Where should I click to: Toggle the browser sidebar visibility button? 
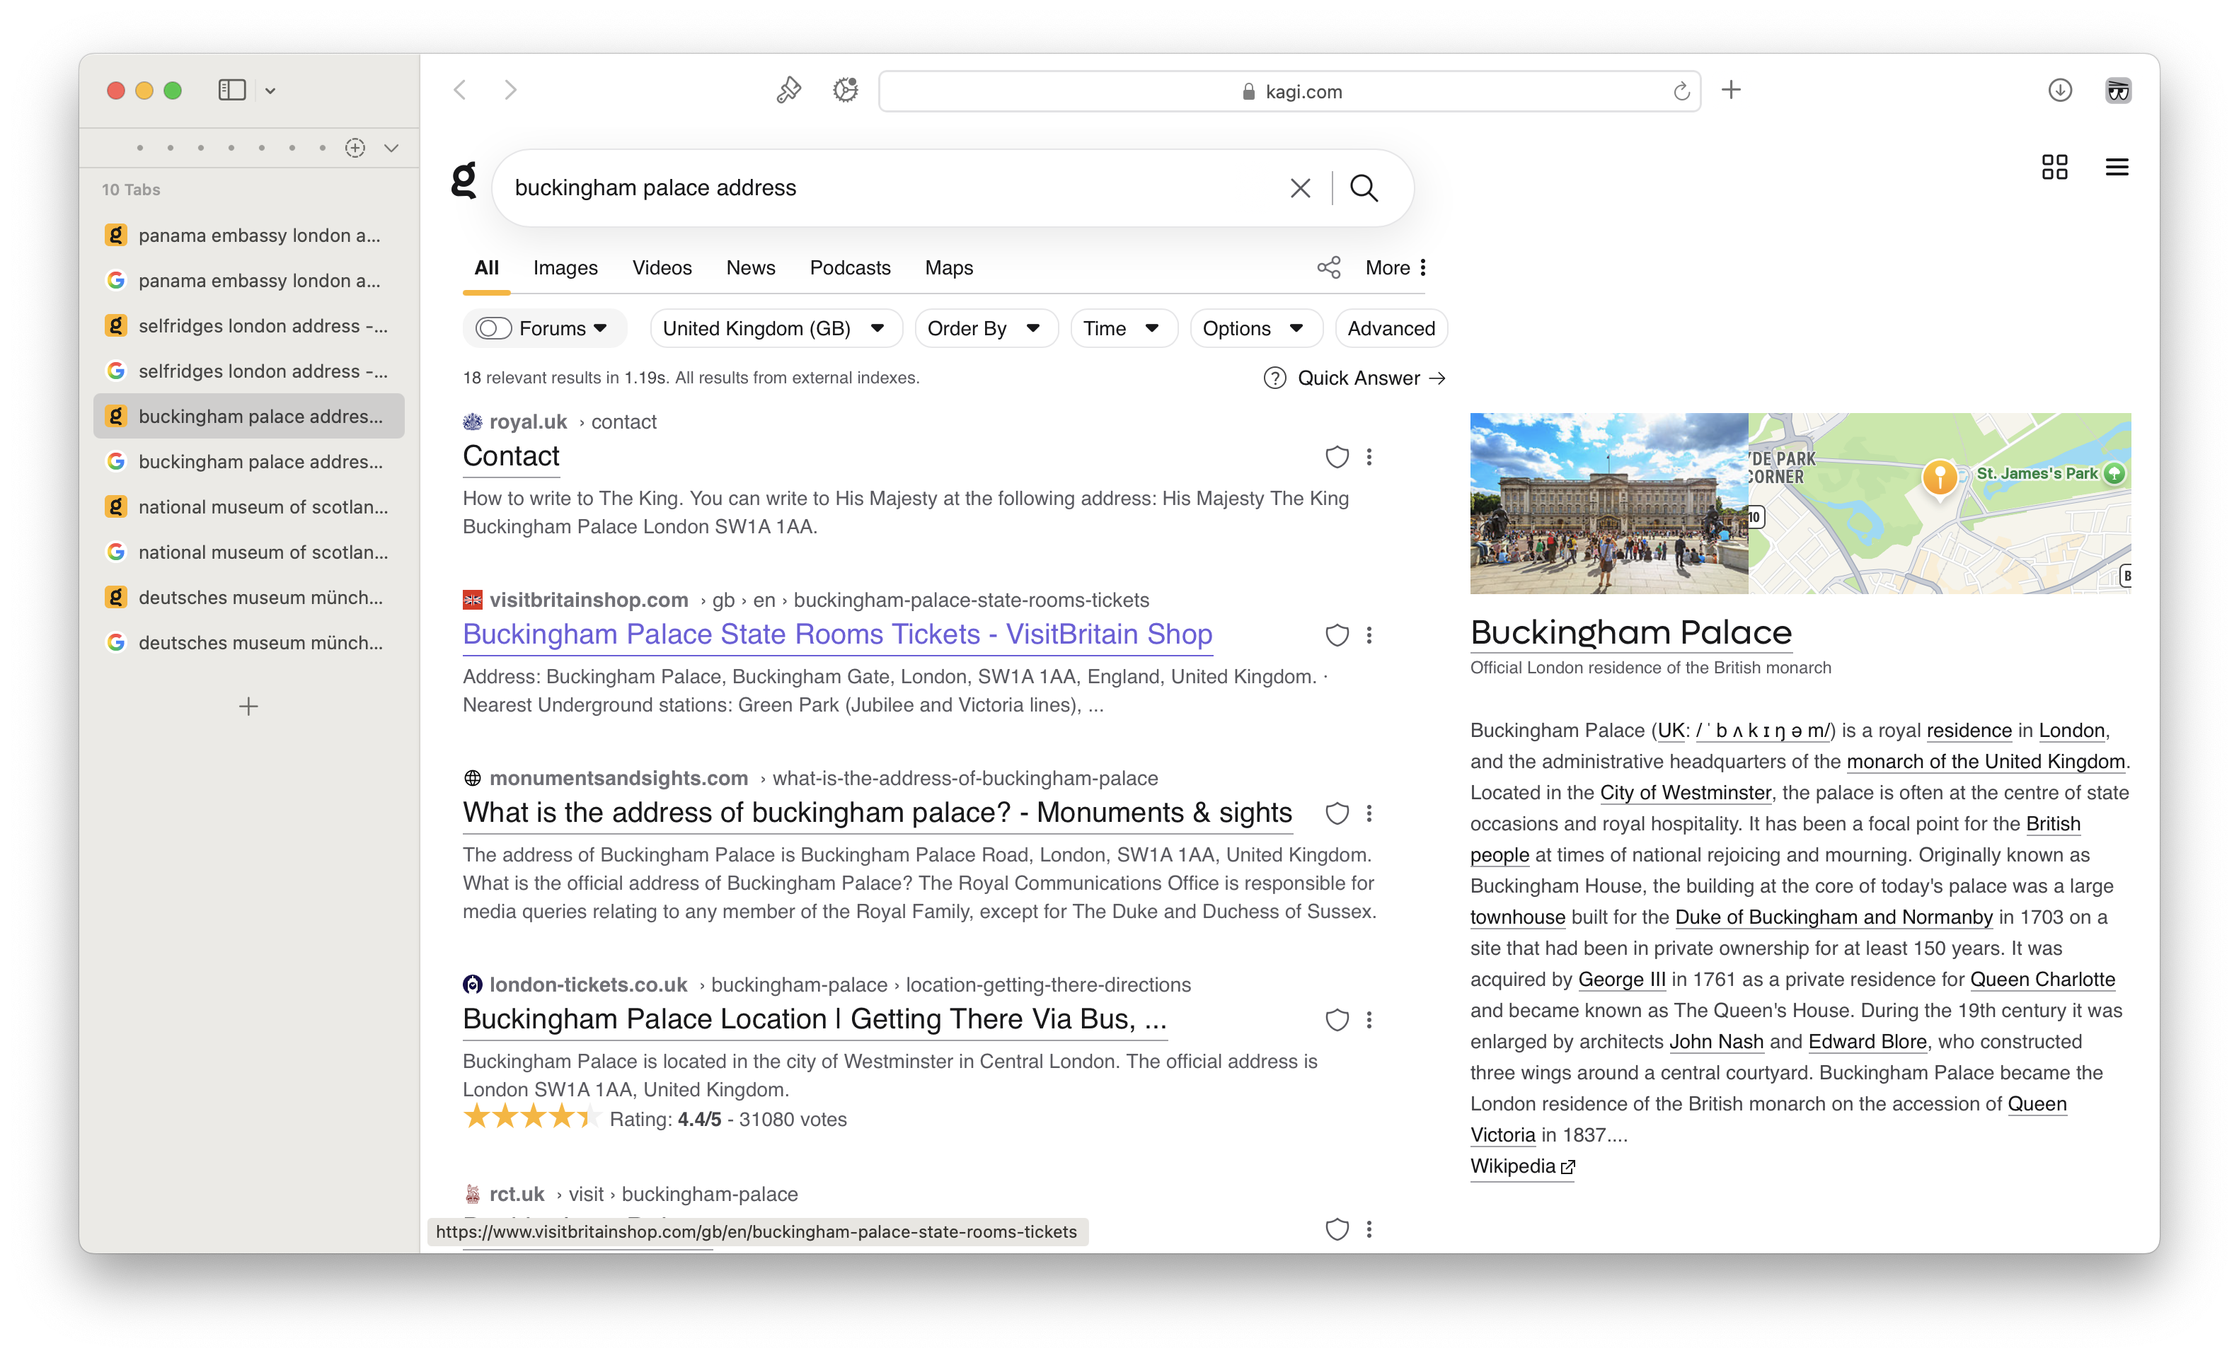coord(231,90)
